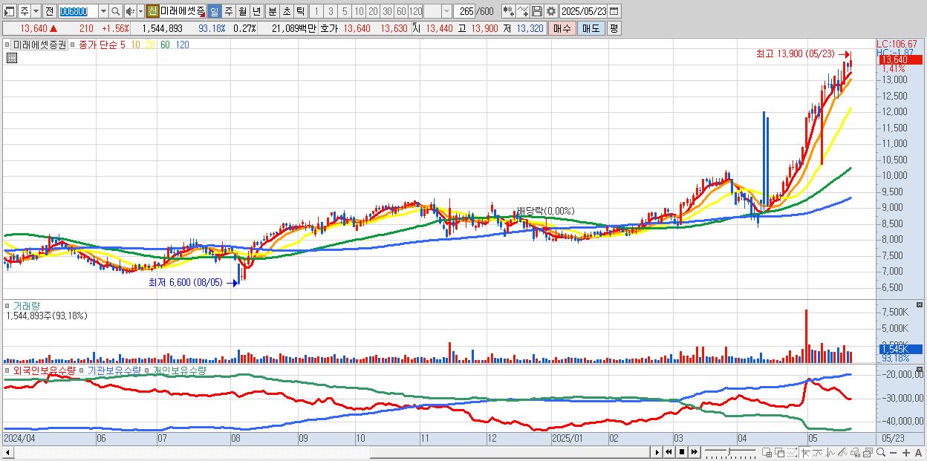
Task: Click the 60 moving average legend label
Action: (x=165, y=45)
